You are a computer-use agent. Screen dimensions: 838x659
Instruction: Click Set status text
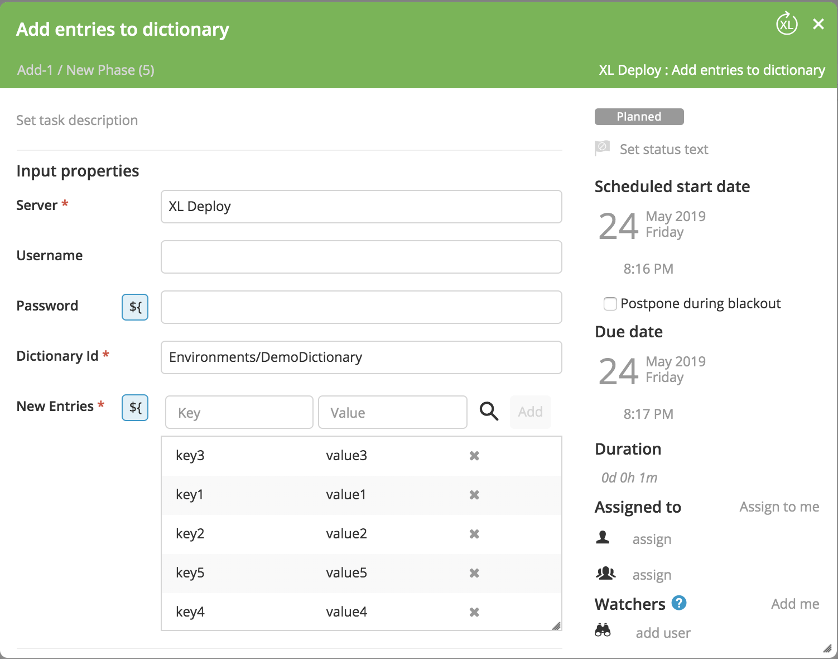click(x=664, y=149)
